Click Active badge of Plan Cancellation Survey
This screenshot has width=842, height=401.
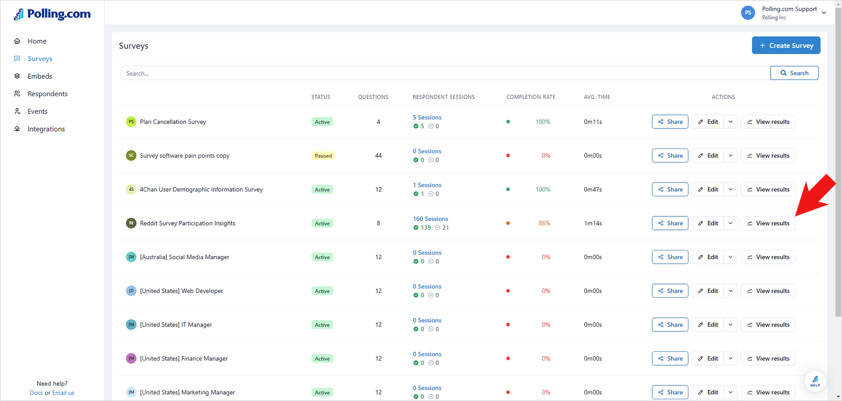(x=322, y=122)
